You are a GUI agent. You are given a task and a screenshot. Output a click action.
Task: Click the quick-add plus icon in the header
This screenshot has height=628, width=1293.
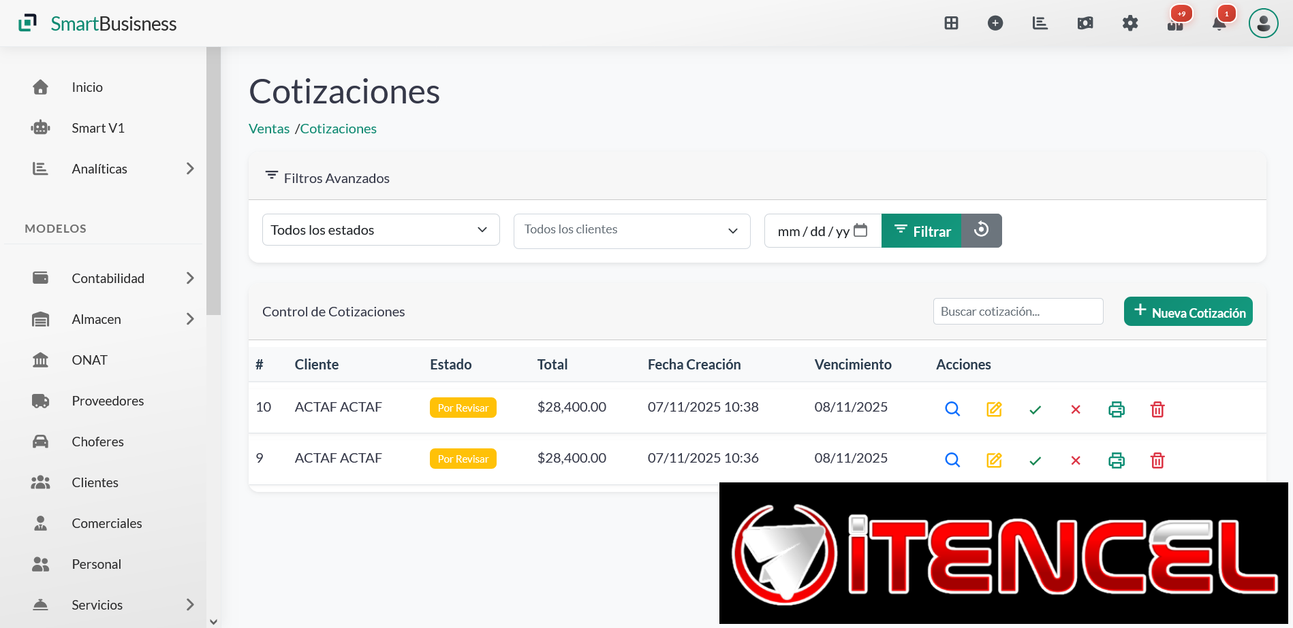click(x=995, y=22)
